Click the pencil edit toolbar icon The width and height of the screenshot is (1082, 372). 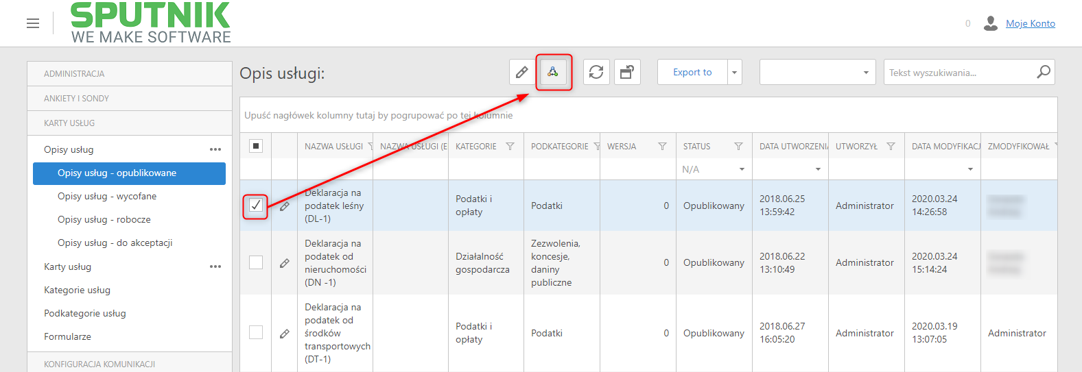tap(522, 72)
